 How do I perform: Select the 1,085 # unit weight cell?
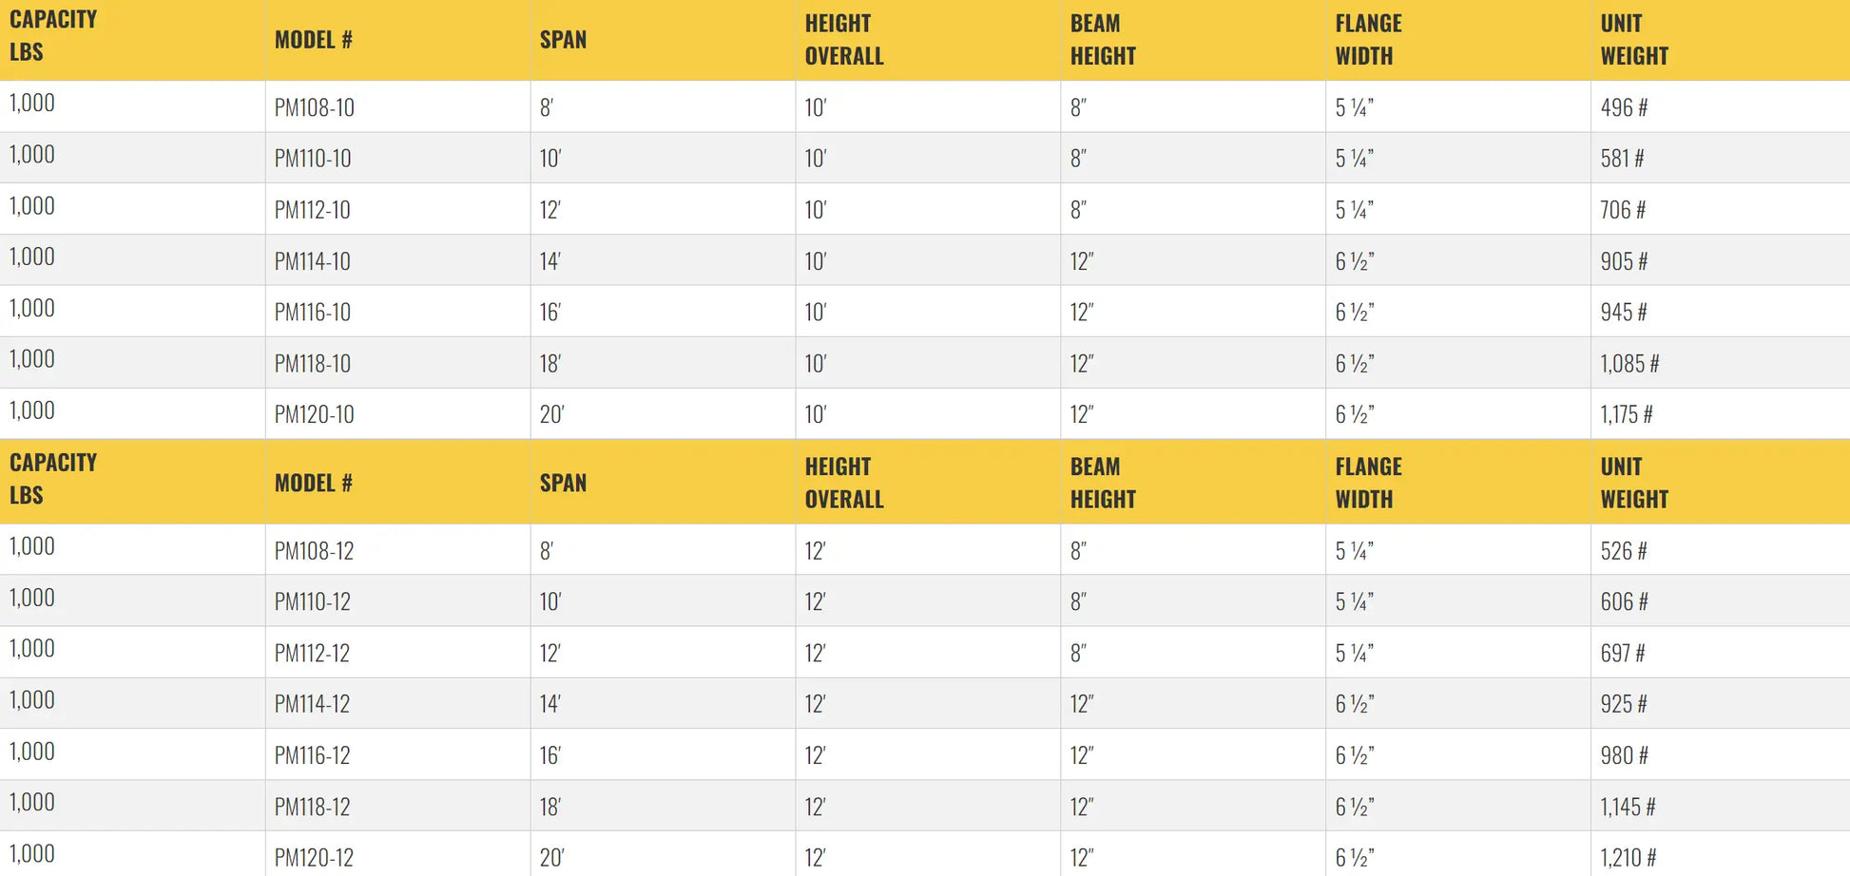coord(1629,364)
